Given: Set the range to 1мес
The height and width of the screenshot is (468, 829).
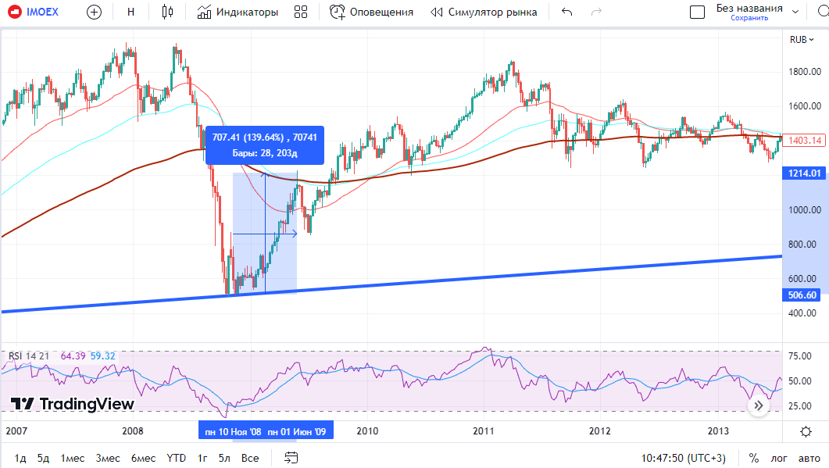Looking at the screenshot, I should click(73, 458).
